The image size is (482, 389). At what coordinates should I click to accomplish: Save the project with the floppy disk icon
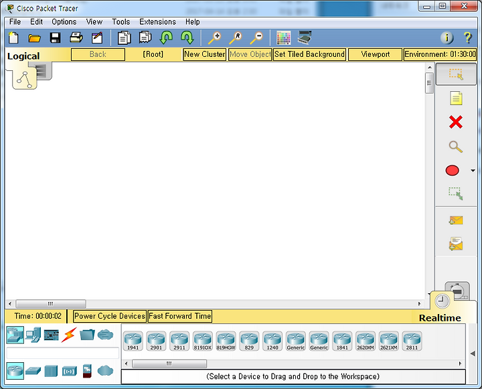click(x=56, y=37)
